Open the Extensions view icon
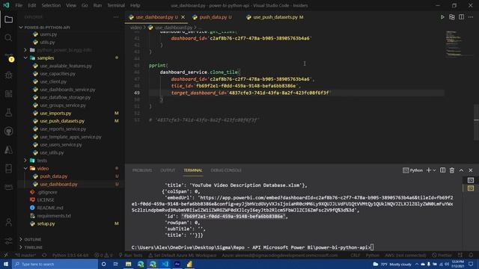 [x=8, y=94]
